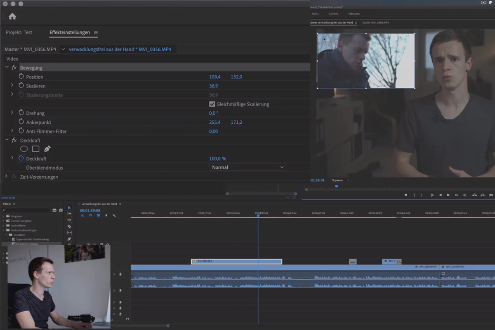Open the Videokurs workspace tab

pyautogui.click(x=354, y=14)
